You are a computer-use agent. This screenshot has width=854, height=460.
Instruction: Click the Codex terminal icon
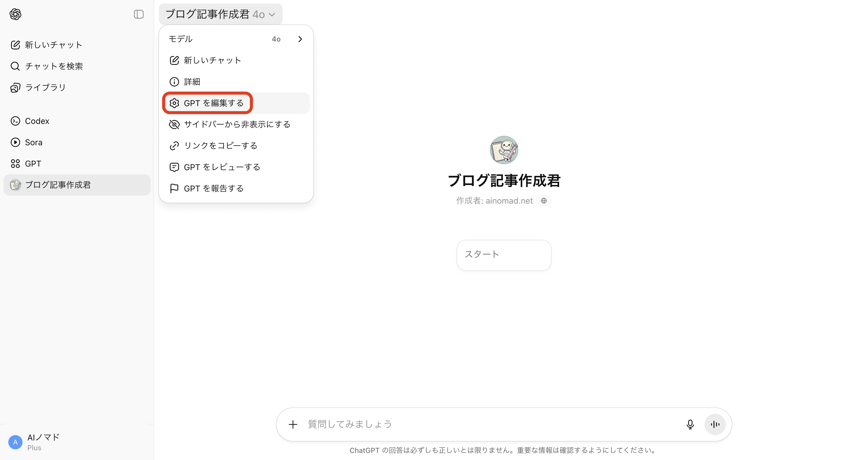click(x=15, y=121)
